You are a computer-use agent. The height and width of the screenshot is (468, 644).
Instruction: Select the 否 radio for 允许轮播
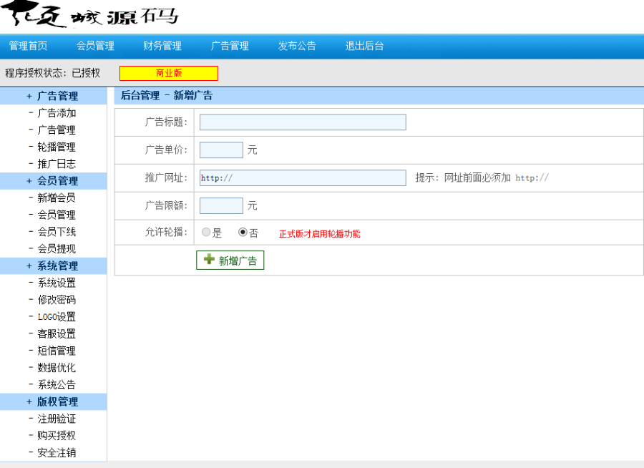(241, 233)
